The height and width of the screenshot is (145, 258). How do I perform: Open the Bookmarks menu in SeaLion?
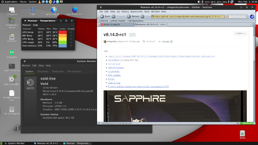pyautogui.click(x=137, y=12)
